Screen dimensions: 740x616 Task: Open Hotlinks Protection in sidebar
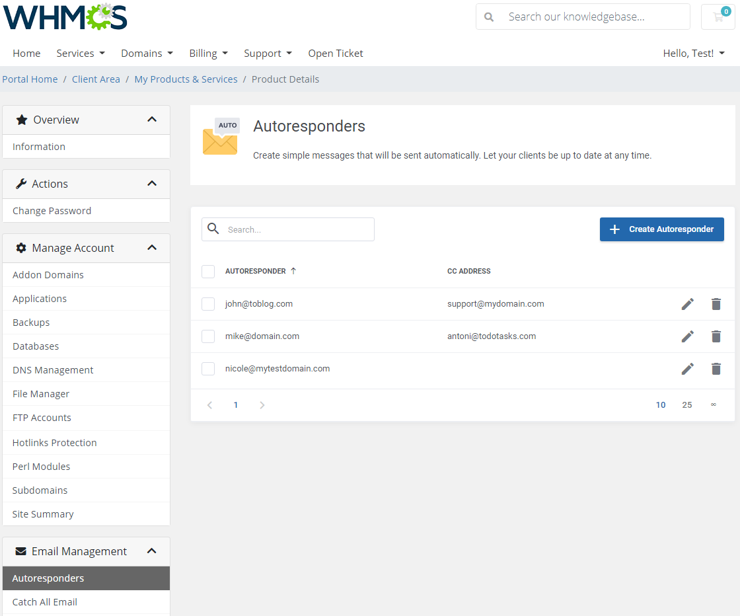coord(87,443)
